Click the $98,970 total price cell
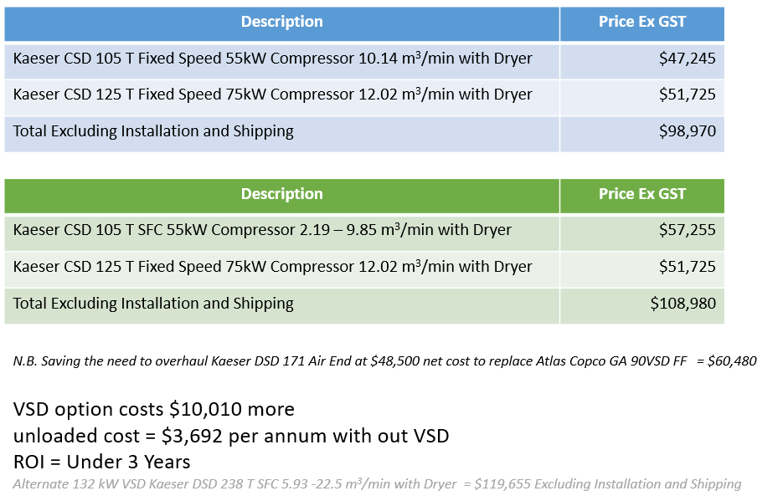Image resolution: width=783 pixels, height=501 pixels. [687, 131]
